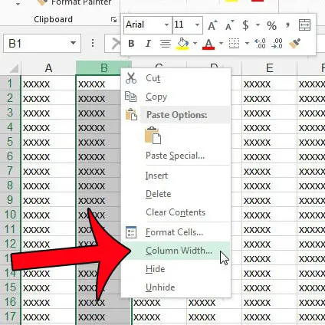Apply the red Font Color A
This screenshot has height=325, width=325.
coord(208,44)
